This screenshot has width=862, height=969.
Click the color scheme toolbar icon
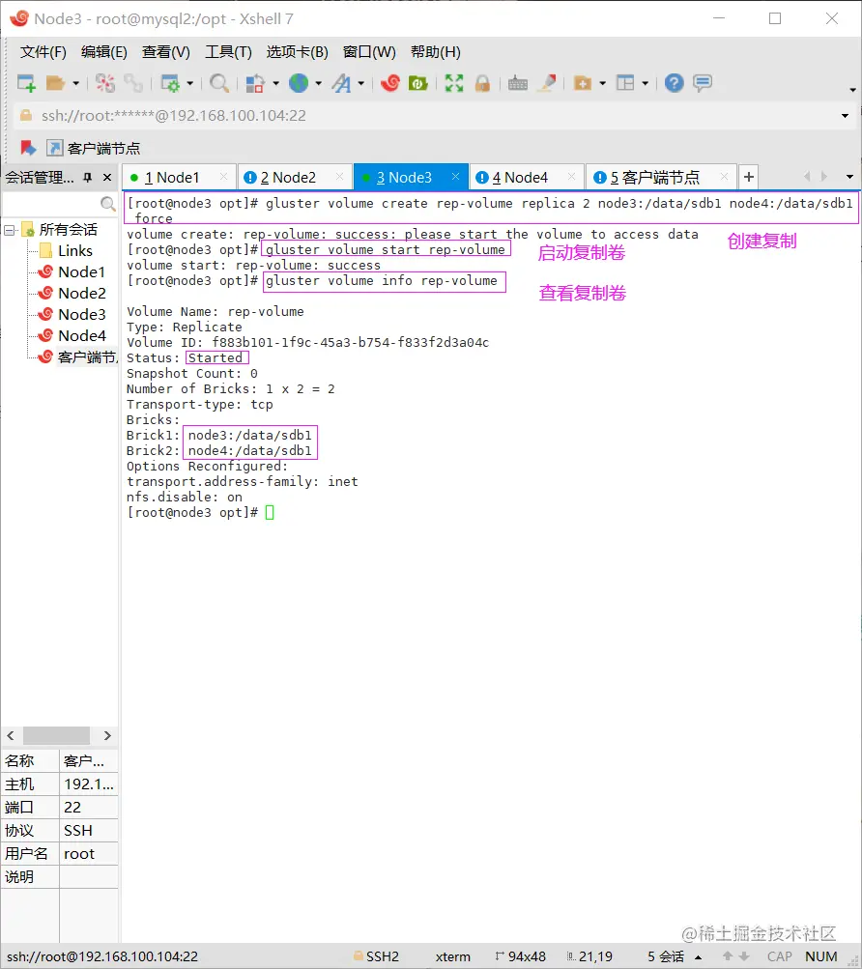pyautogui.click(x=255, y=83)
